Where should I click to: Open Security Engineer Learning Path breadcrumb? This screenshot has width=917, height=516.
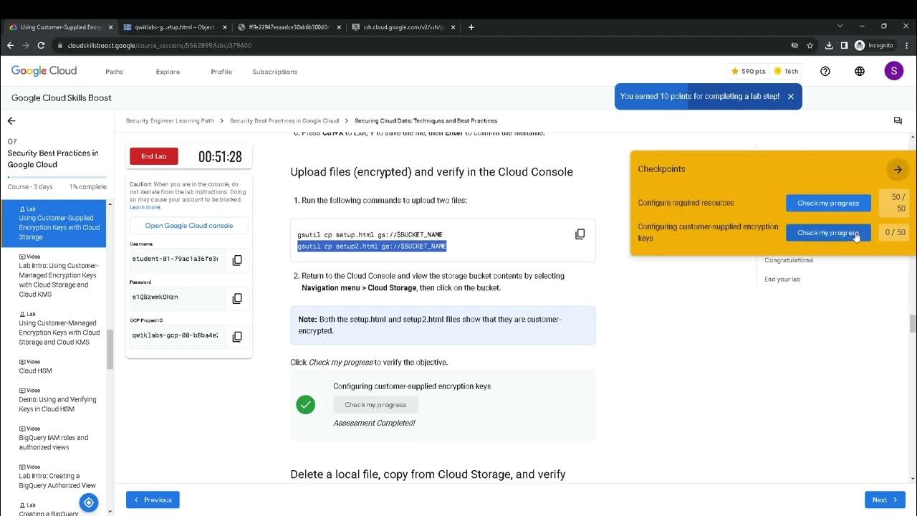pos(170,121)
